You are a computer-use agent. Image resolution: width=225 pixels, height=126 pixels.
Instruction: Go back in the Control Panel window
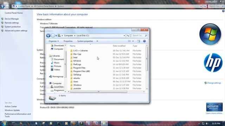(2, 6)
